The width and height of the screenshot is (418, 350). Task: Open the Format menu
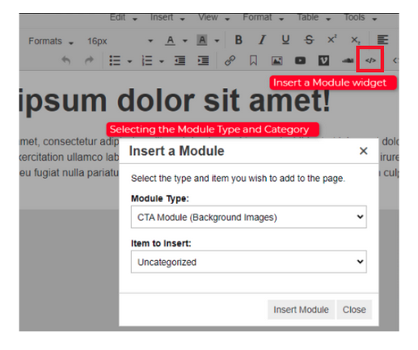point(264,18)
